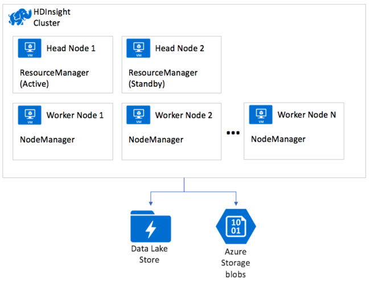Click the Head Node 1 title

(71, 48)
